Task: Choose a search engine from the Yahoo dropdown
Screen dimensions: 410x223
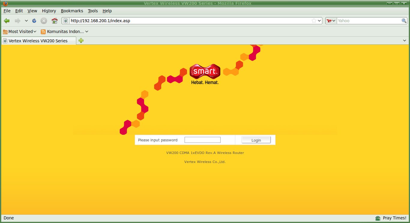Action: (331, 21)
